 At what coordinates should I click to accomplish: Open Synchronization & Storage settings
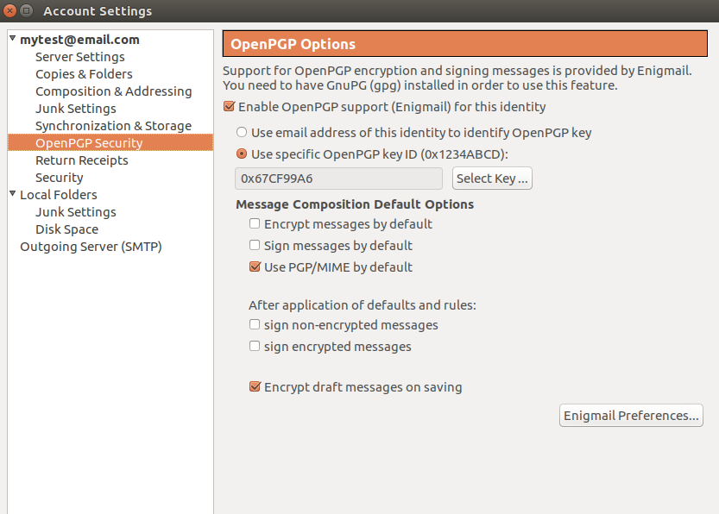click(113, 126)
